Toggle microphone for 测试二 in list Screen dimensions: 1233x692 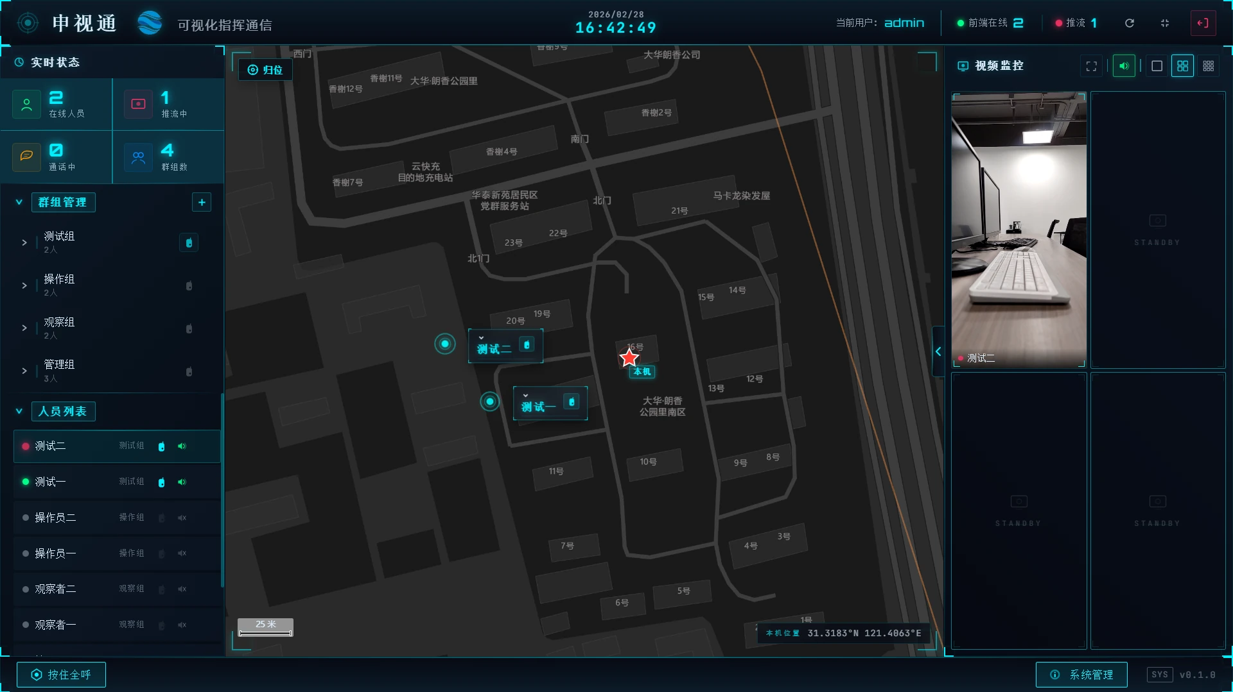(x=161, y=446)
